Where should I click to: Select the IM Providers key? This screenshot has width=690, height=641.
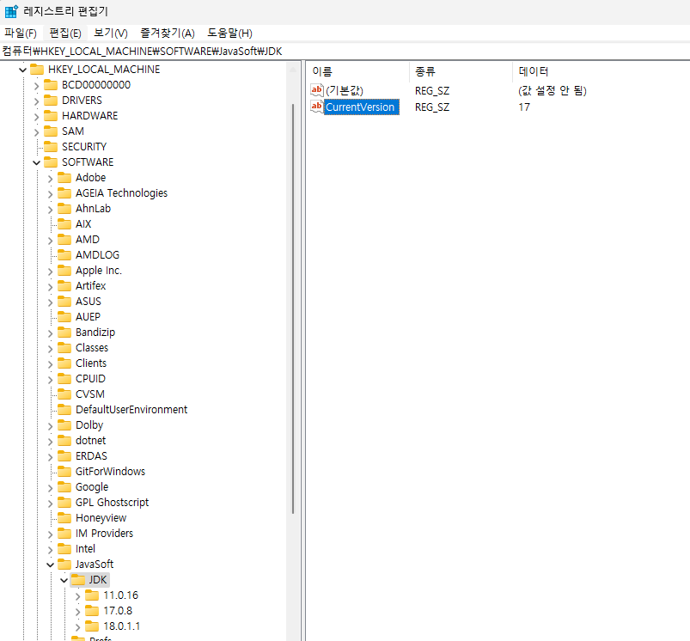click(104, 534)
